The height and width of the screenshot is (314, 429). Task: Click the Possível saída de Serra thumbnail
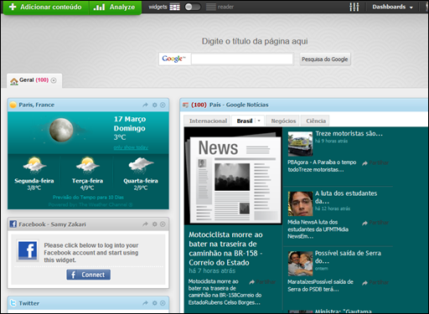[x=300, y=264]
